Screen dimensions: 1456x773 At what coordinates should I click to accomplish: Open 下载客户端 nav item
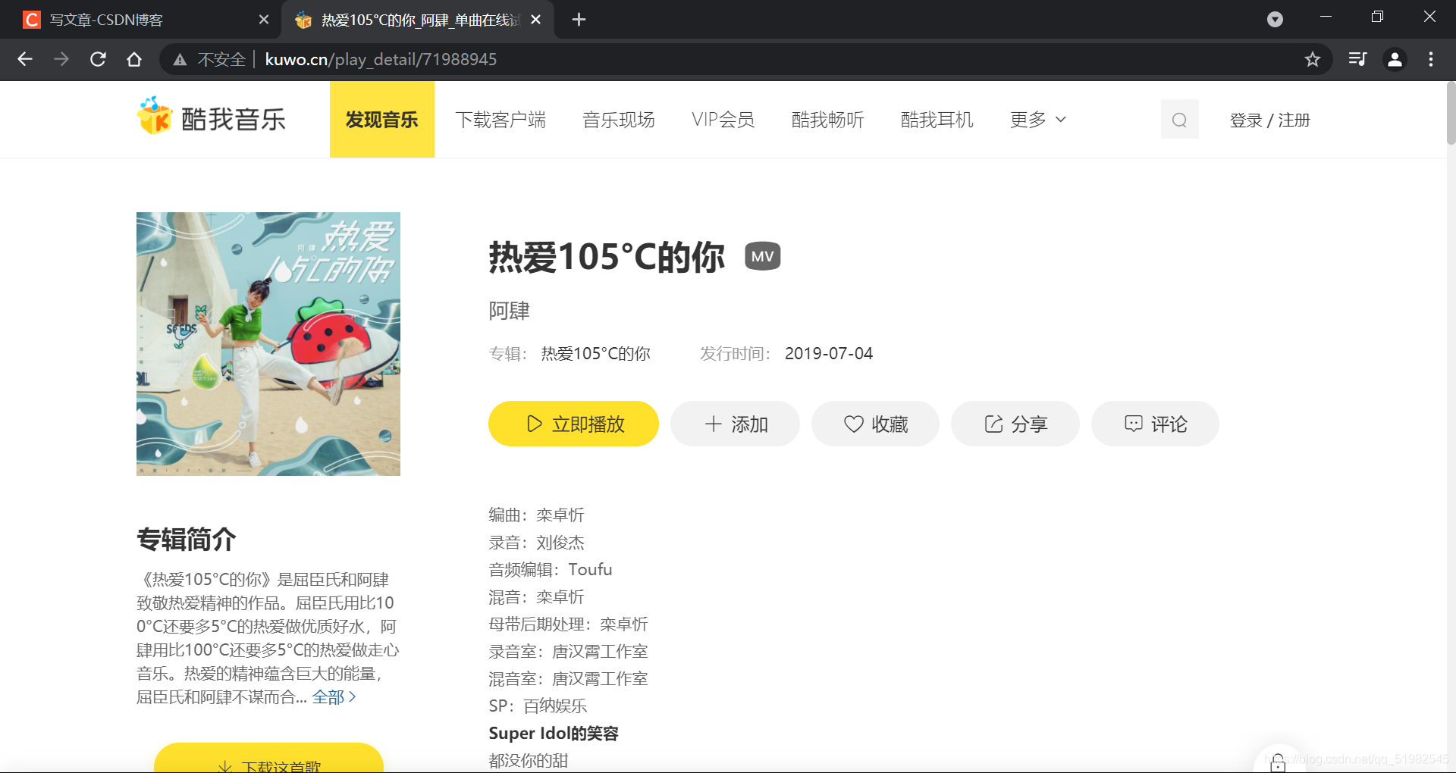tap(500, 120)
